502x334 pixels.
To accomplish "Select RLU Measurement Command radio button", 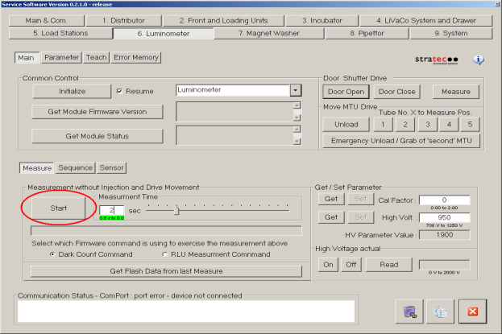I will point(166,254).
